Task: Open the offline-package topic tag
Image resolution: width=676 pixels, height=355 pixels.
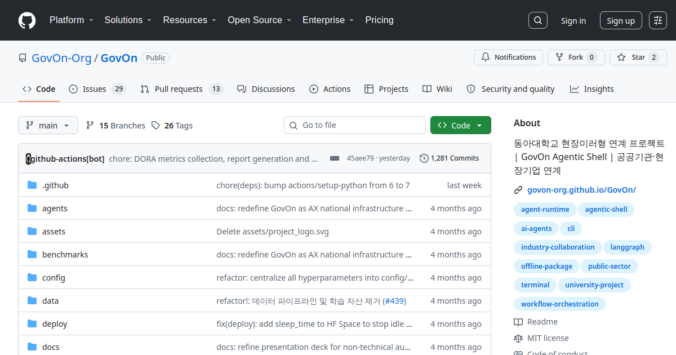Action: pos(546,267)
